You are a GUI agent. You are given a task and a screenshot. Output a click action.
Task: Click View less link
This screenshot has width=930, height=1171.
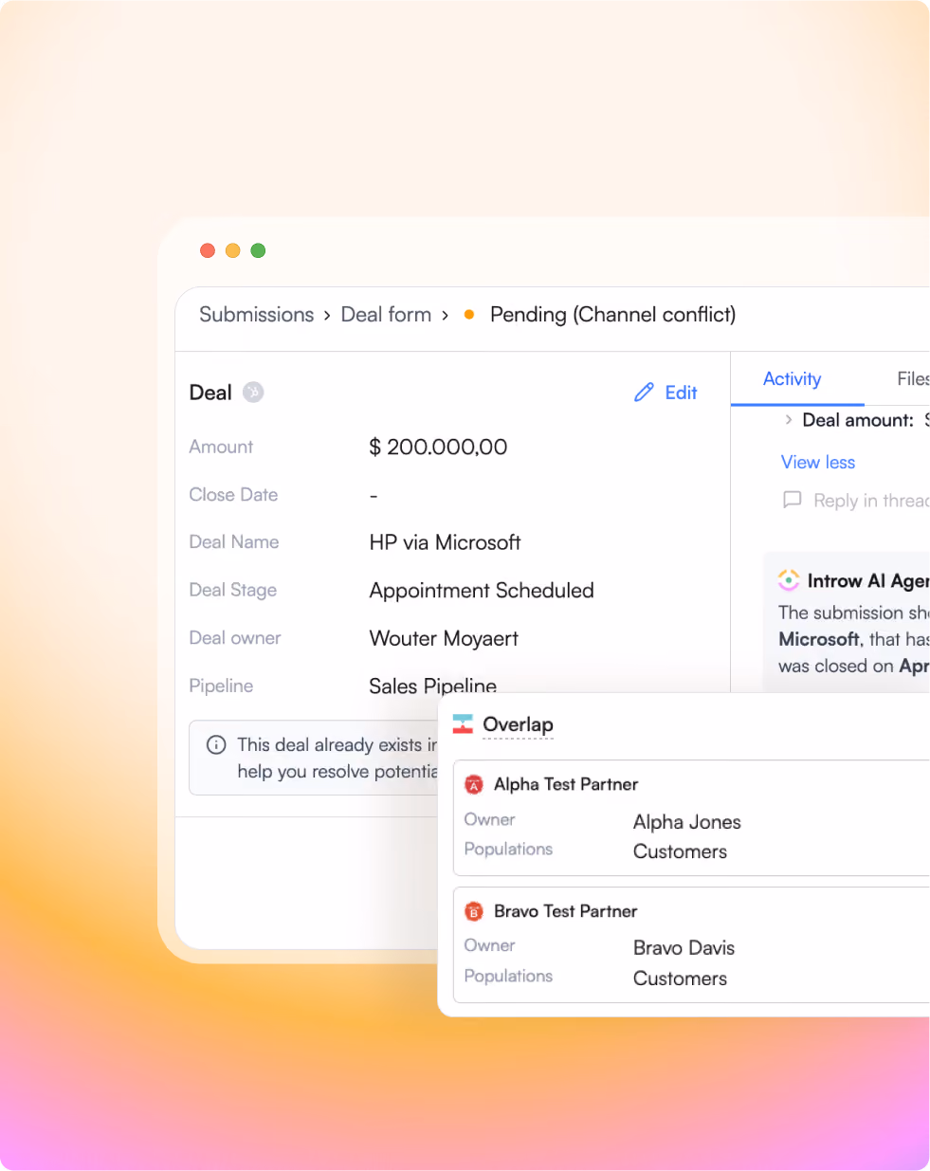818,462
